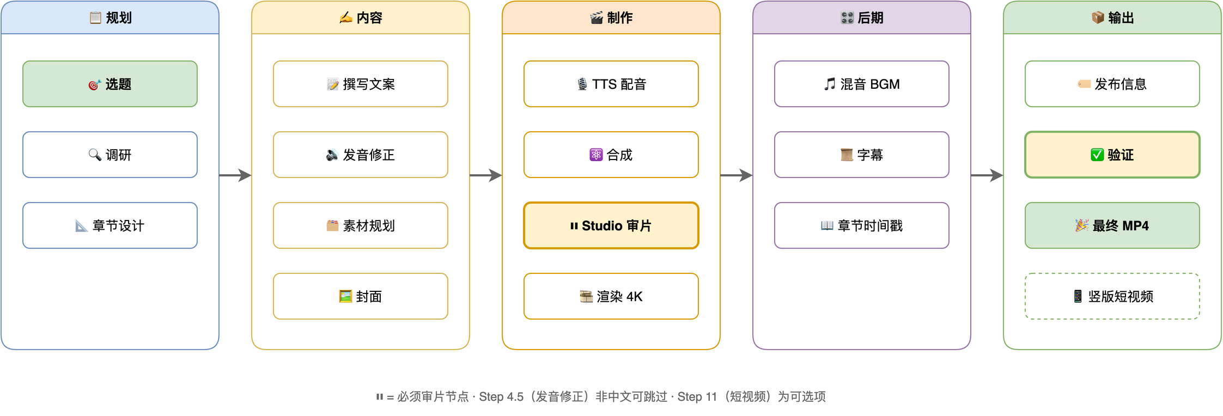Click the 规划 column header
1223x416 pixels.
coord(110,17)
